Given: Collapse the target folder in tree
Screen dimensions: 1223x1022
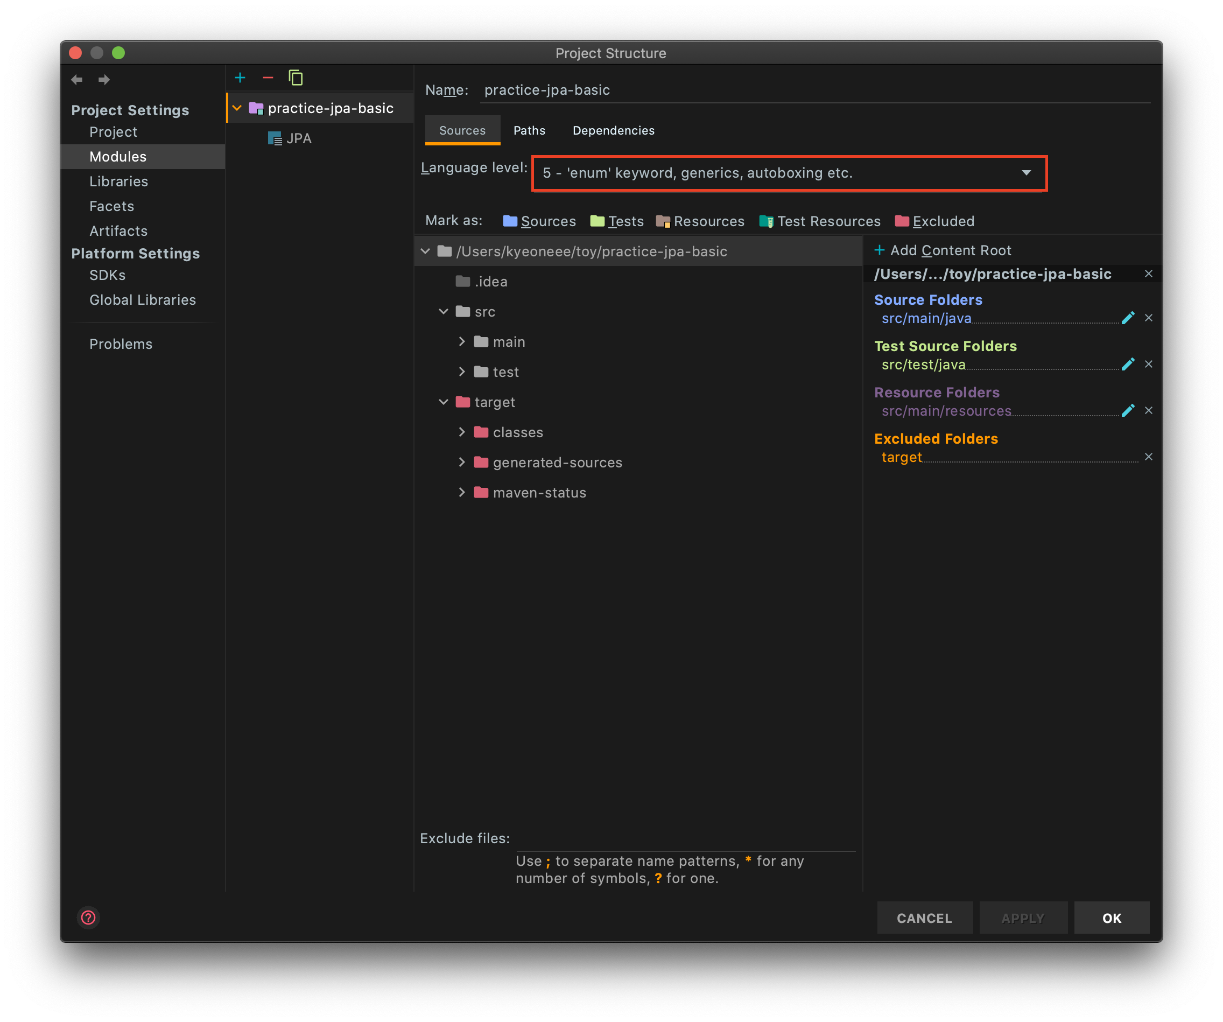Looking at the screenshot, I should 444,402.
